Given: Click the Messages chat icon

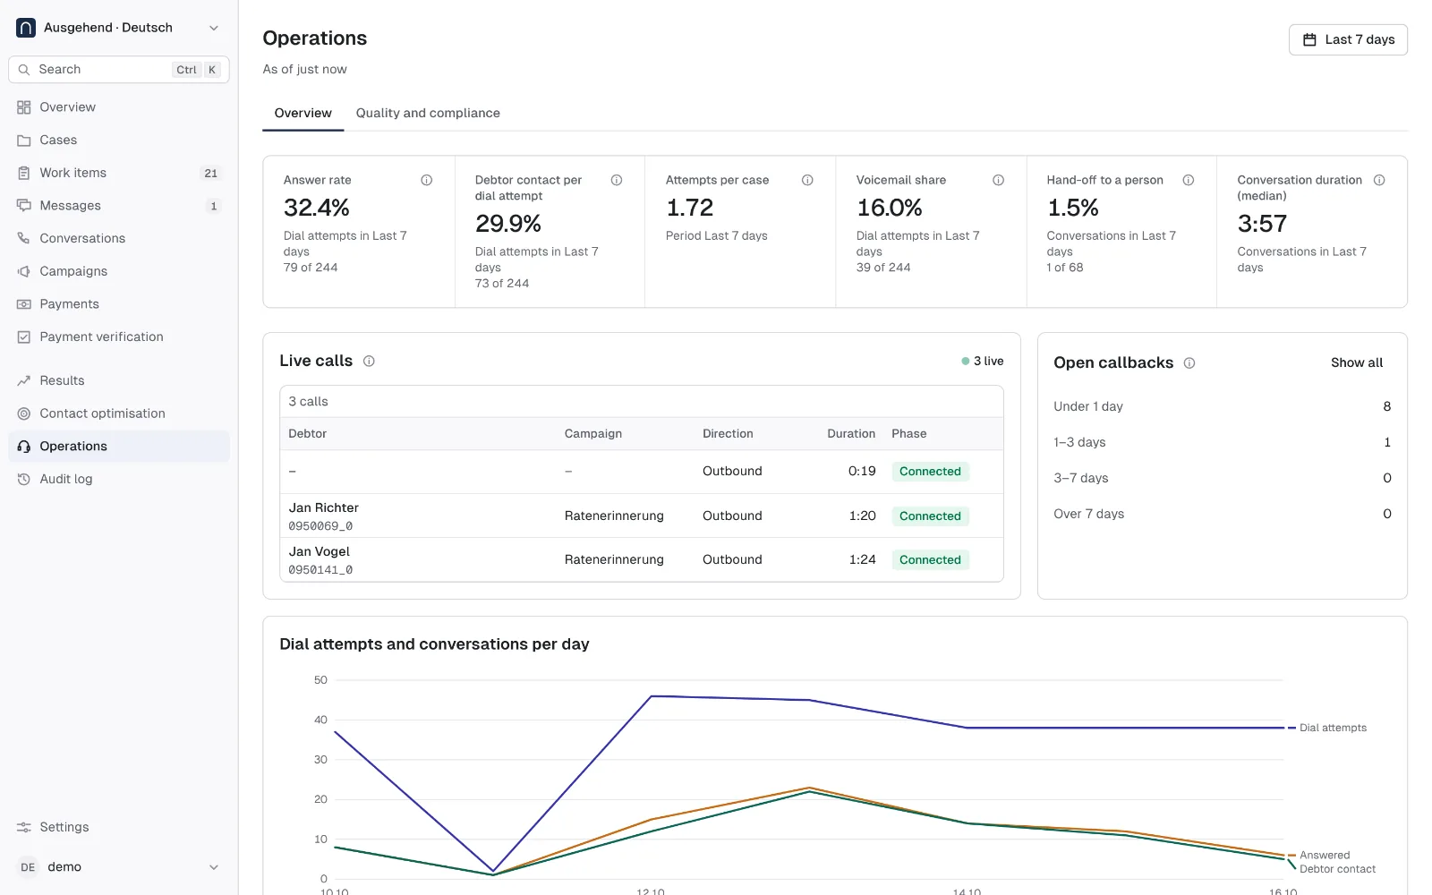Looking at the screenshot, I should point(24,206).
